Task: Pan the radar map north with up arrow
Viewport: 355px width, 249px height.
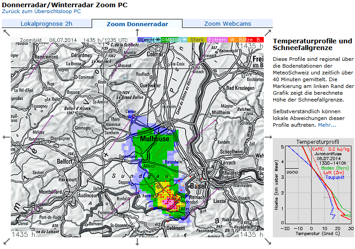Action: click(137, 32)
